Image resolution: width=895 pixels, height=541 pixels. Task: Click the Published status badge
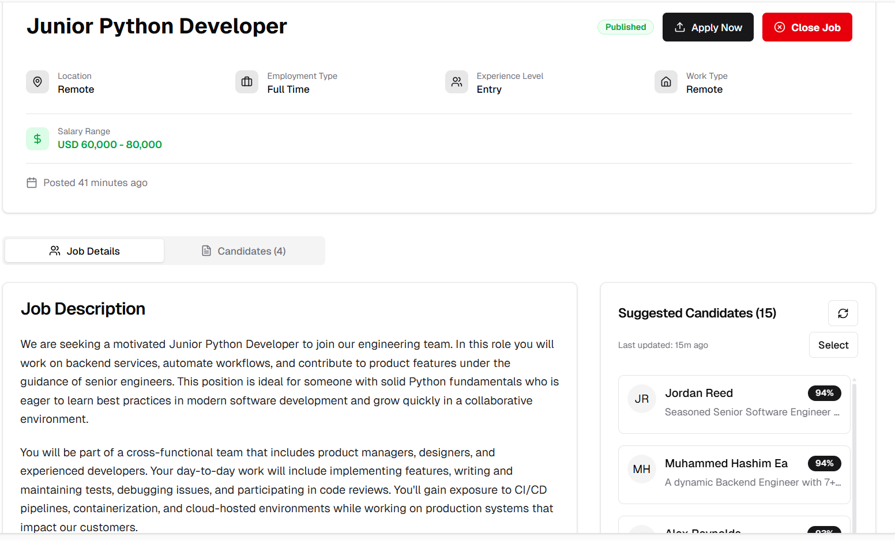[625, 27]
